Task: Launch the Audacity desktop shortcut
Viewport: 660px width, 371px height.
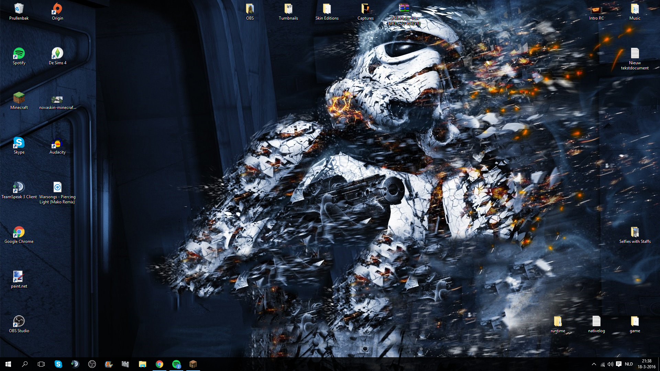Action: [57, 146]
